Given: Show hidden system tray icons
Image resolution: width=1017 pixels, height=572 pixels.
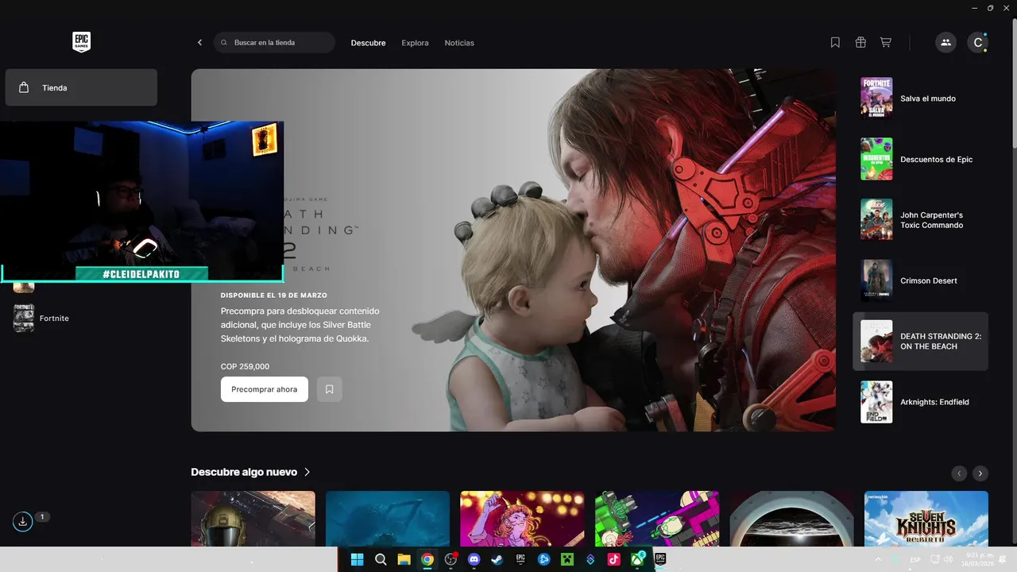Looking at the screenshot, I should click(x=878, y=559).
